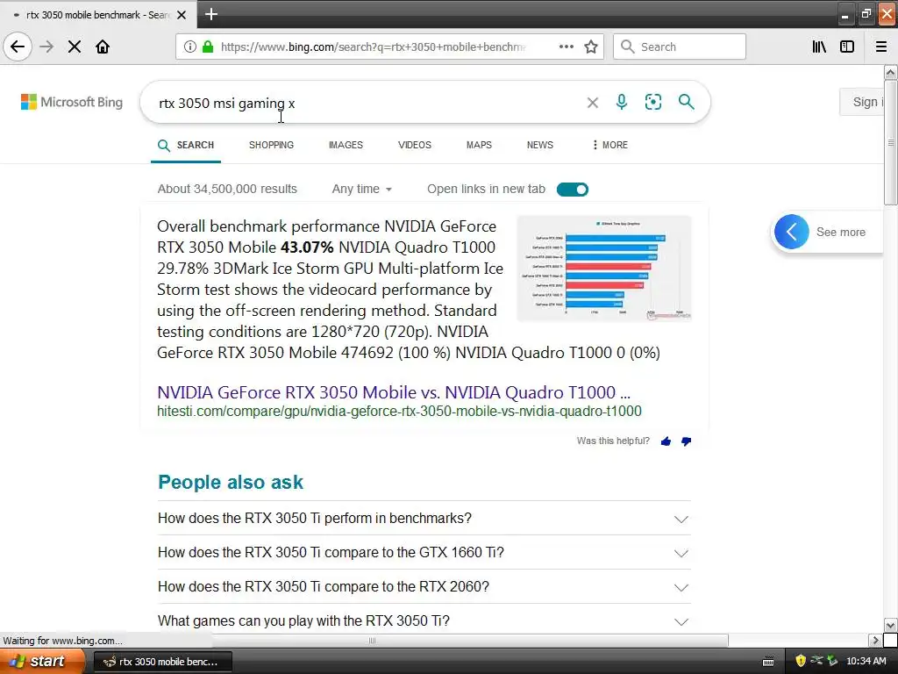
Task: Open the Any time filter dropdown
Action: 362,190
